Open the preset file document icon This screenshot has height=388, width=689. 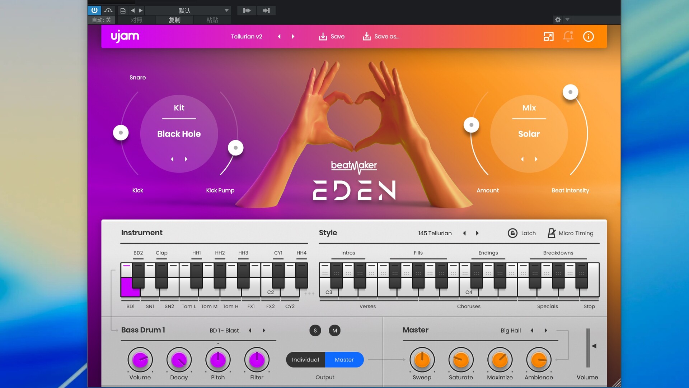pyautogui.click(x=123, y=10)
